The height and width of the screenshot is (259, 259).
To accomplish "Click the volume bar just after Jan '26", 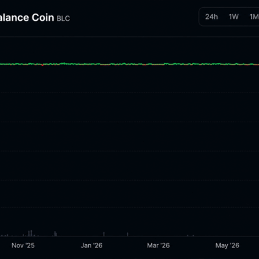I will [104, 234].
